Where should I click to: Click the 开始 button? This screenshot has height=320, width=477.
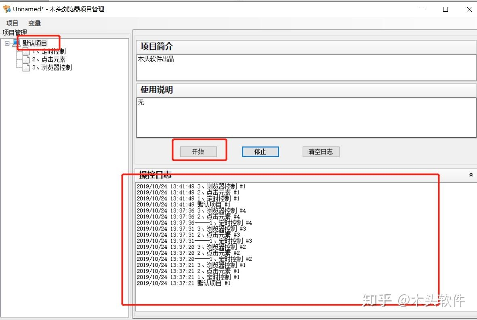pyautogui.click(x=198, y=152)
